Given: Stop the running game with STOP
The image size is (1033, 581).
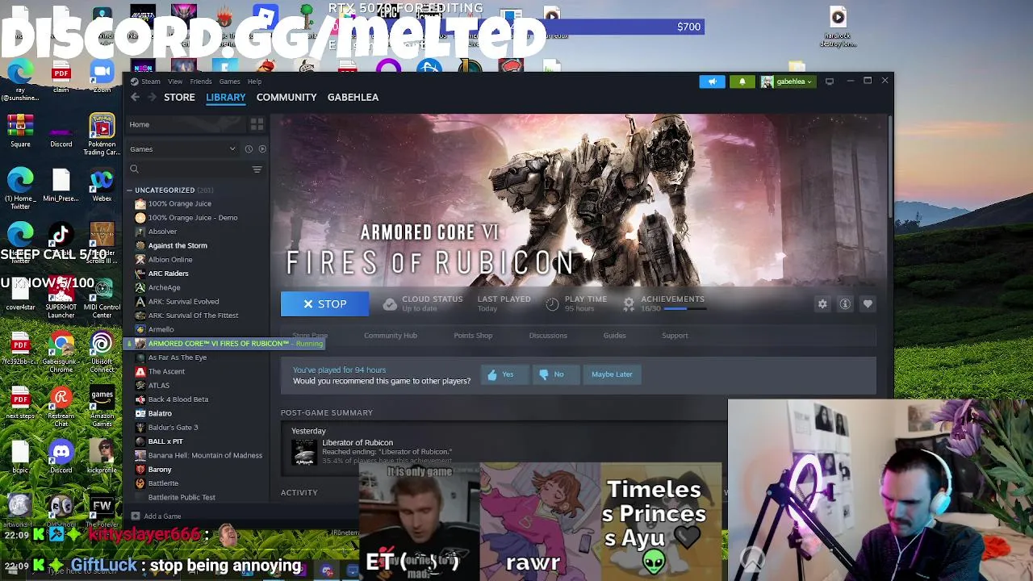Looking at the screenshot, I should point(324,304).
